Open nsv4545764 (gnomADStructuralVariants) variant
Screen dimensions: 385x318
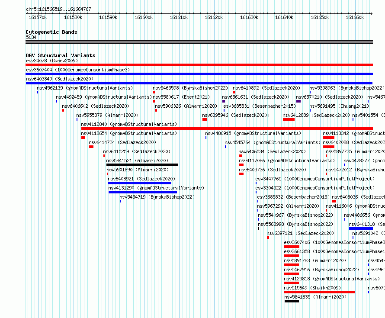tap(273, 142)
